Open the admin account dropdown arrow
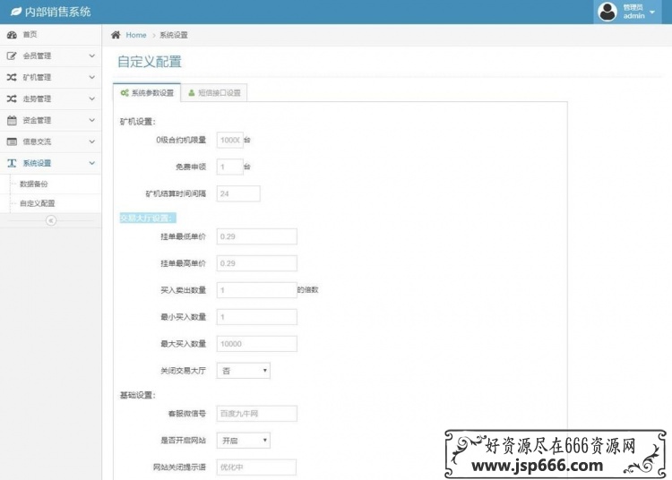672x480 pixels. (652, 12)
